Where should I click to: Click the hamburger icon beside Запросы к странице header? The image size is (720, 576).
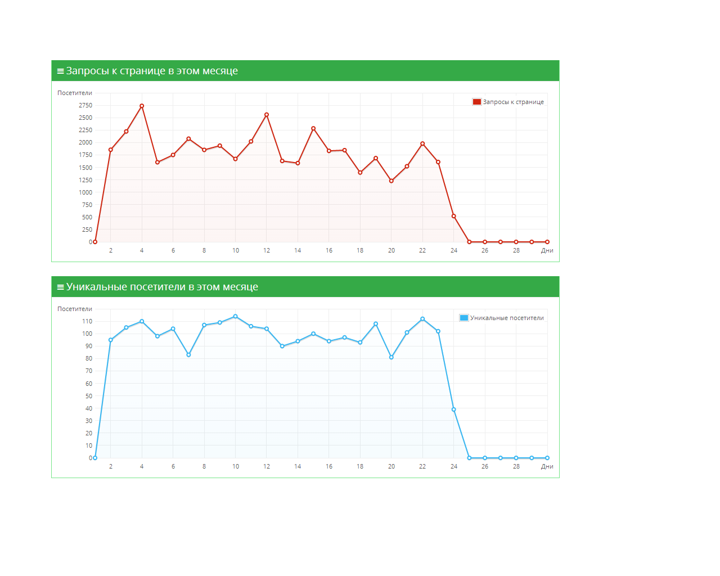point(60,71)
